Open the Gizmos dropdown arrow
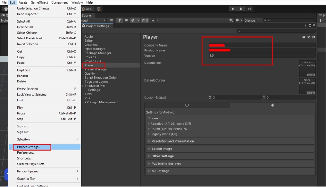 [259, 20]
